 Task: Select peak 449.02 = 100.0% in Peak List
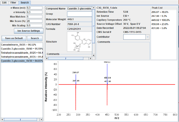(161, 20)
